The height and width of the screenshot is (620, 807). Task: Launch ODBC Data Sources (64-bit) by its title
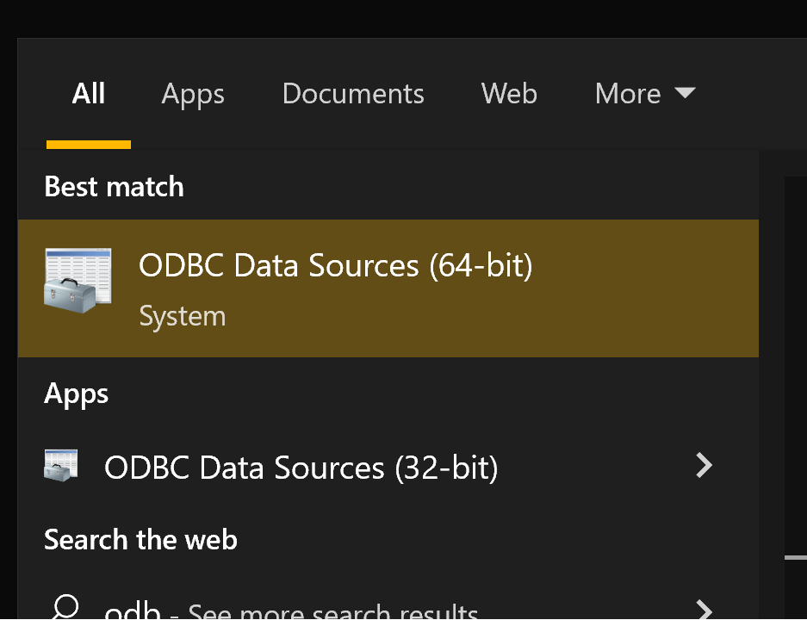(335, 265)
